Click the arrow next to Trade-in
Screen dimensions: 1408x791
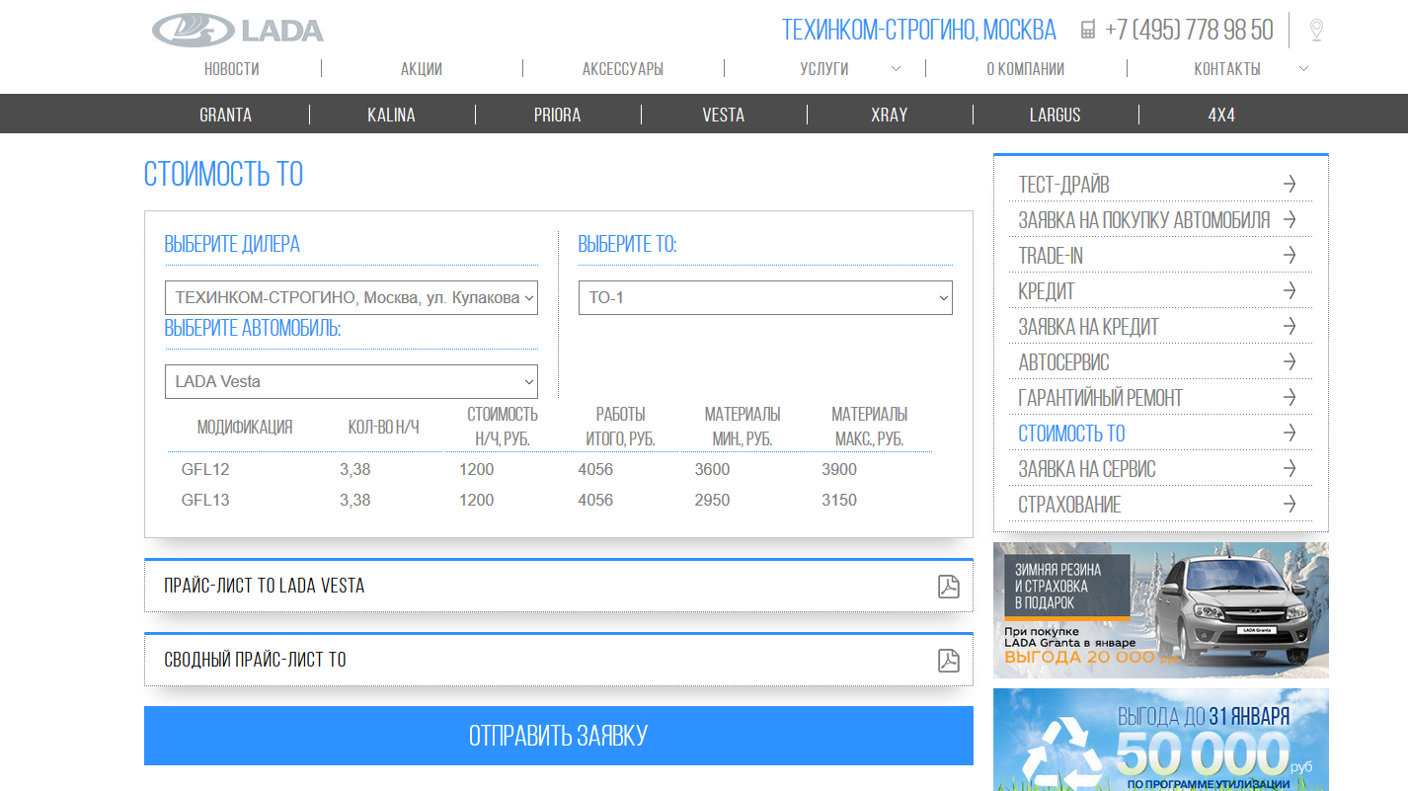(x=1289, y=256)
